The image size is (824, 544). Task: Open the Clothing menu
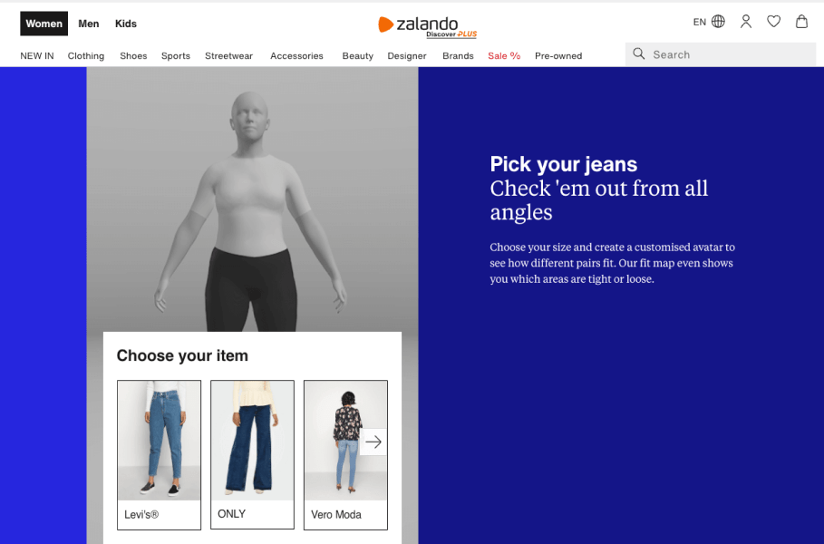pyautogui.click(x=86, y=55)
